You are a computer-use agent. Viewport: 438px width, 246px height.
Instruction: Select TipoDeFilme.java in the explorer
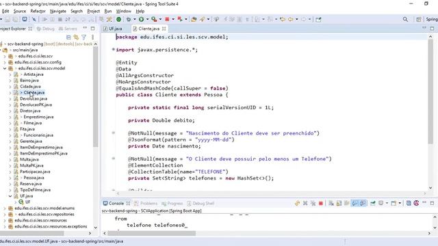point(35,190)
